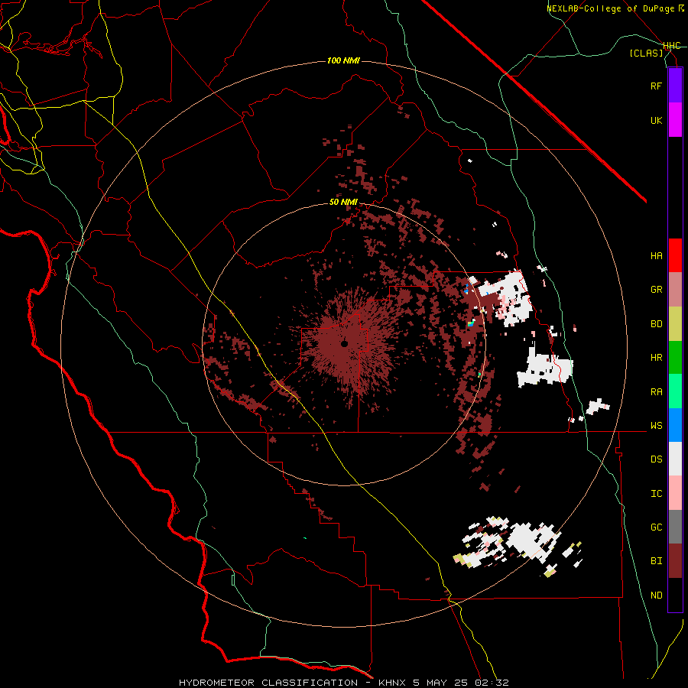
Task: Click the GC gray legend swatch
Action: (675, 527)
